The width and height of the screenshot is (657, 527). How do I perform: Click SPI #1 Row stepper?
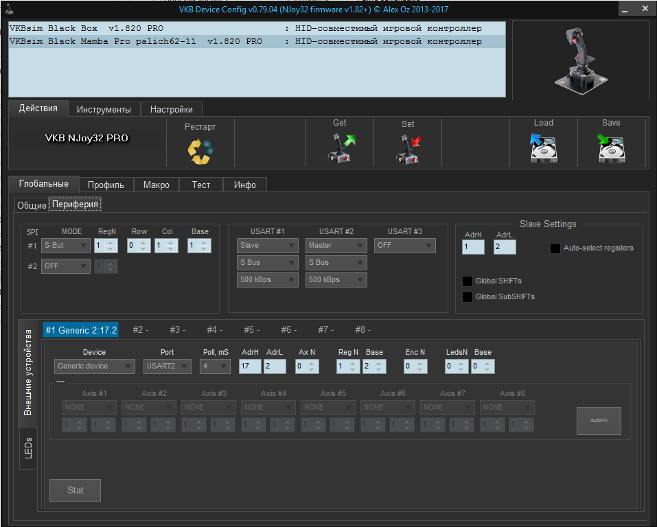pyautogui.click(x=139, y=246)
